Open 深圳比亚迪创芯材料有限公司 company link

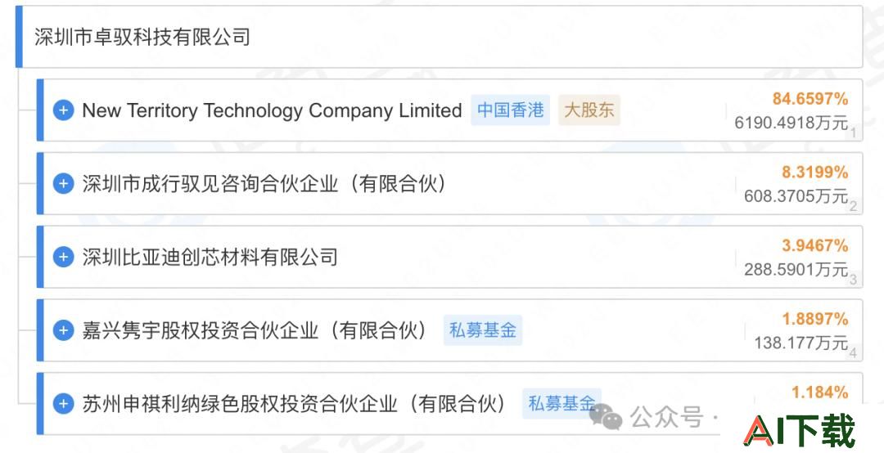(x=210, y=257)
